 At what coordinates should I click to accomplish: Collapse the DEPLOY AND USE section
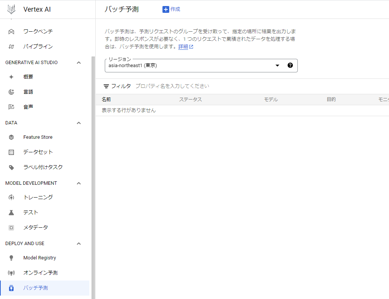pos(79,244)
